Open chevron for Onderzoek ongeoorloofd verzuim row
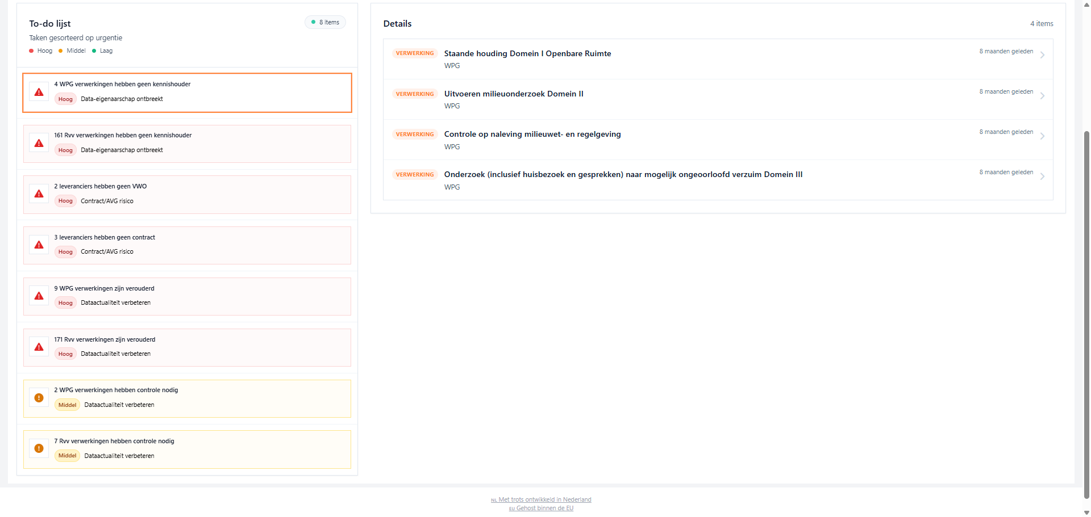 point(1042,176)
